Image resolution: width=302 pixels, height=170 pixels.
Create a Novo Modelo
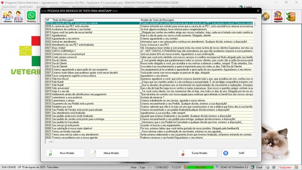[65, 153]
